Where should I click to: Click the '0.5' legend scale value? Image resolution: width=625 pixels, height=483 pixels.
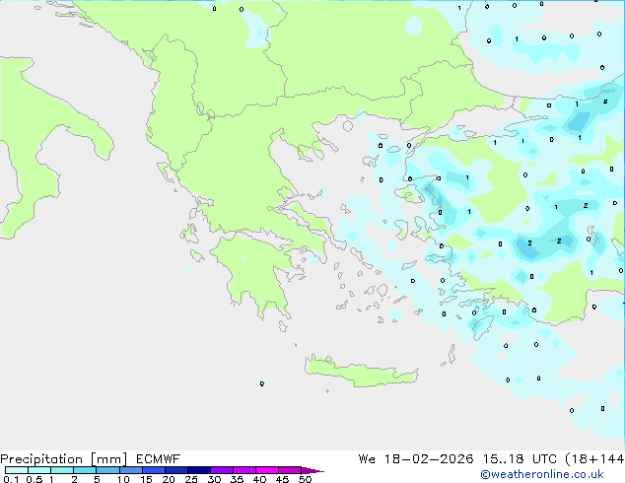coord(35,479)
